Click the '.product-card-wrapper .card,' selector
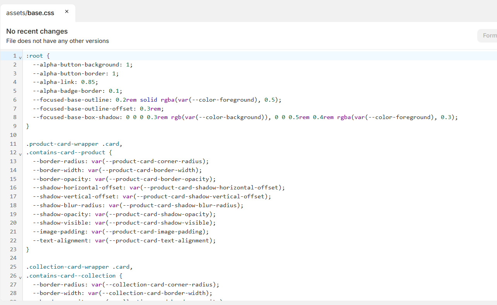This screenshot has width=497, height=305. click(74, 144)
